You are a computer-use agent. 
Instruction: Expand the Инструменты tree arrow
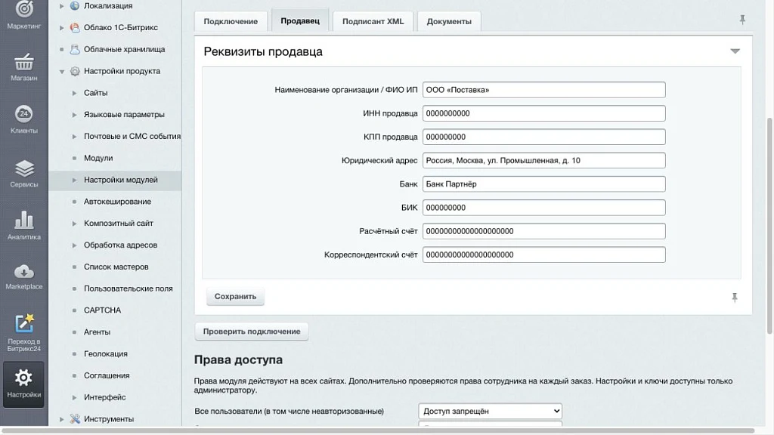point(62,419)
